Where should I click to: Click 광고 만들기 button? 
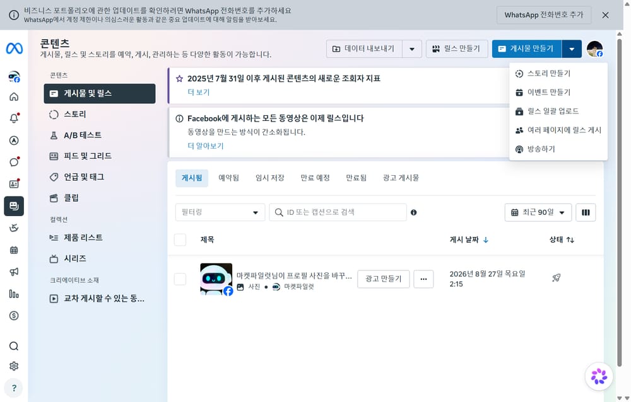384,279
